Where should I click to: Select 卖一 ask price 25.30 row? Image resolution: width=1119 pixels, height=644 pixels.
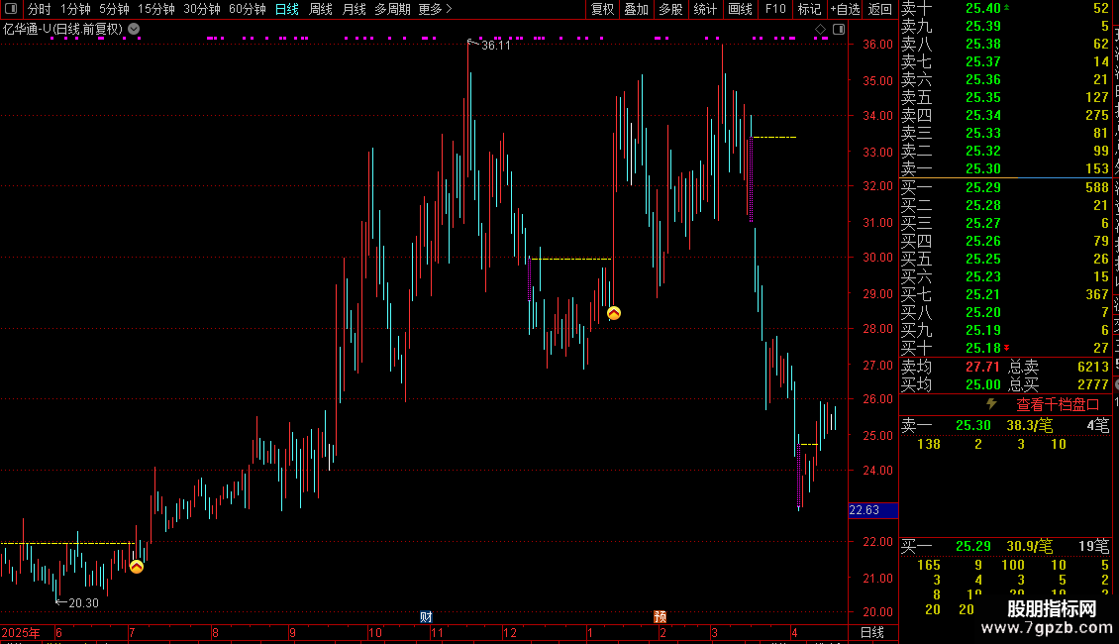click(1005, 169)
